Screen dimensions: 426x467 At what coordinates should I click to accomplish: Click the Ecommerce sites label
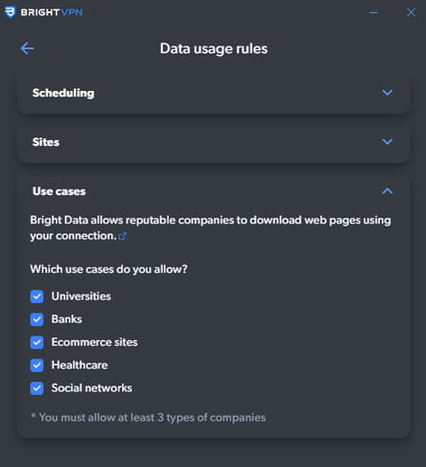95,342
